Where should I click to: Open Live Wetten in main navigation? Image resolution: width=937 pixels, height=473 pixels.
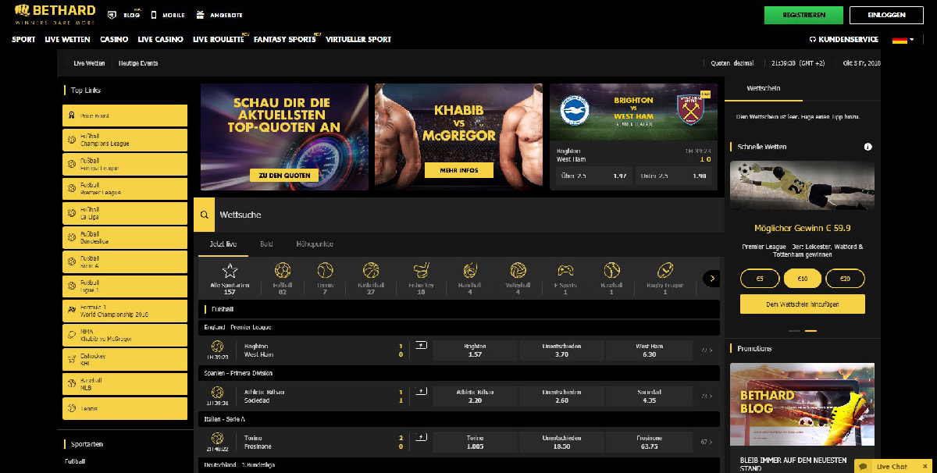point(67,39)
